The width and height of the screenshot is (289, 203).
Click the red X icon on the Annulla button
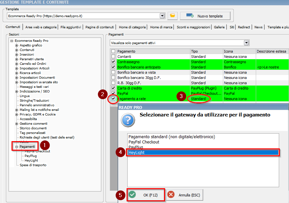[x=171, y=194]
